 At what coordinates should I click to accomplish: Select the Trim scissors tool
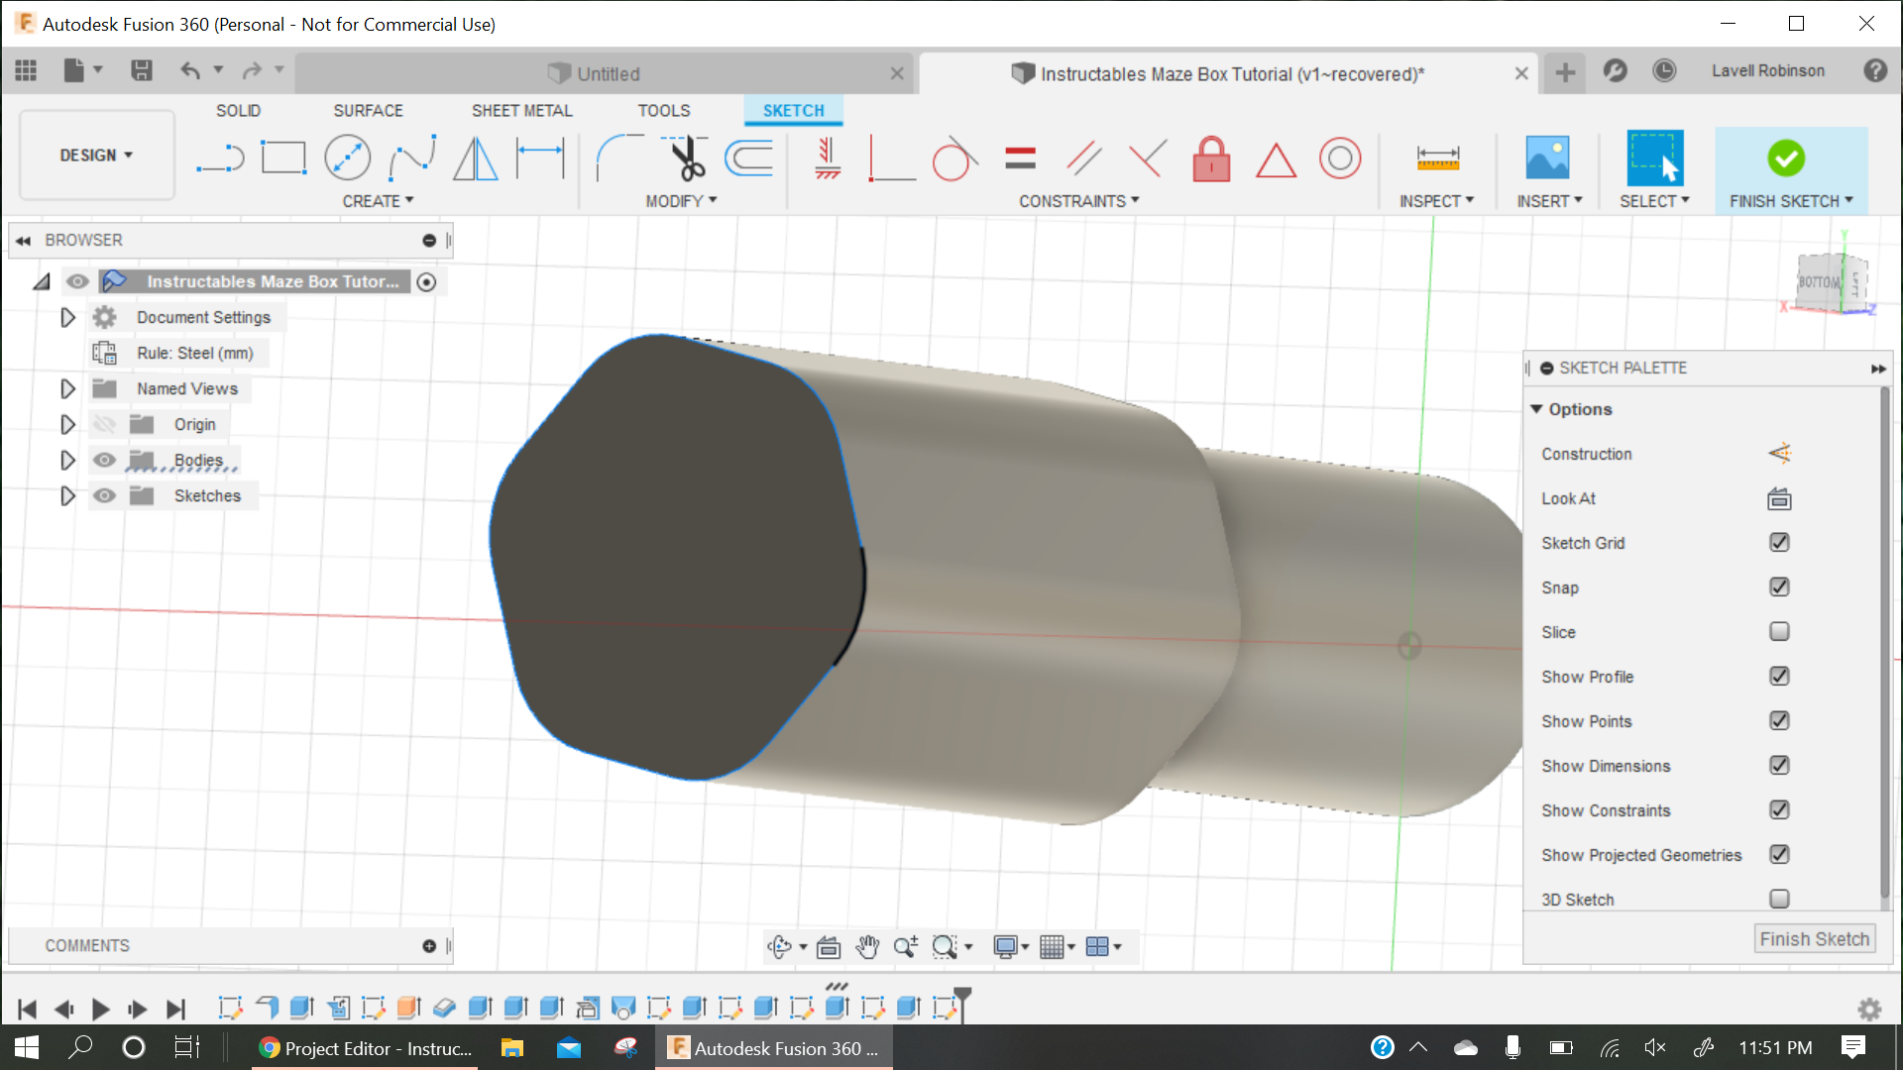pos(686,158)
